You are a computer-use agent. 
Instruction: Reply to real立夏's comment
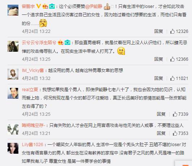161,114
